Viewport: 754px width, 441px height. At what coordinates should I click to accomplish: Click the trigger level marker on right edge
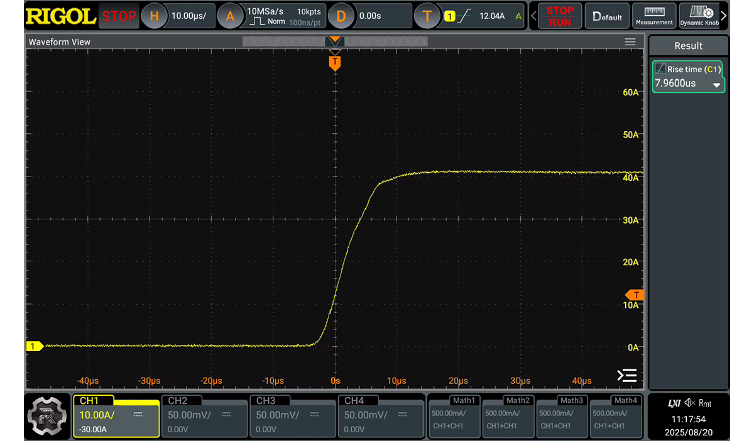point(635,295)
